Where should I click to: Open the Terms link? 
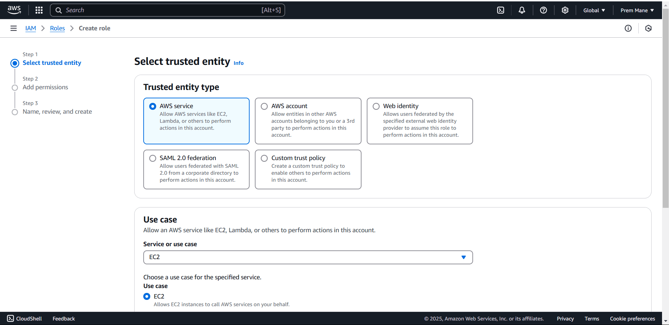[592, 318]
